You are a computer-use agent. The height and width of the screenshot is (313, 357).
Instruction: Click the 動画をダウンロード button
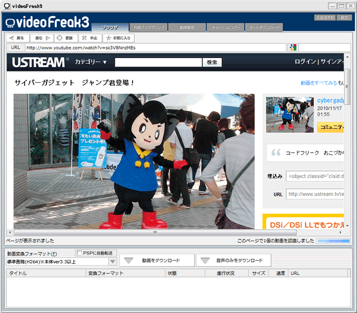pyautogui.click(x=157, y=260)
